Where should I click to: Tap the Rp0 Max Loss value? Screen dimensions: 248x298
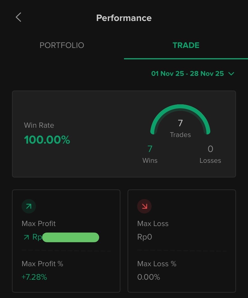click(x=145, y=237)
